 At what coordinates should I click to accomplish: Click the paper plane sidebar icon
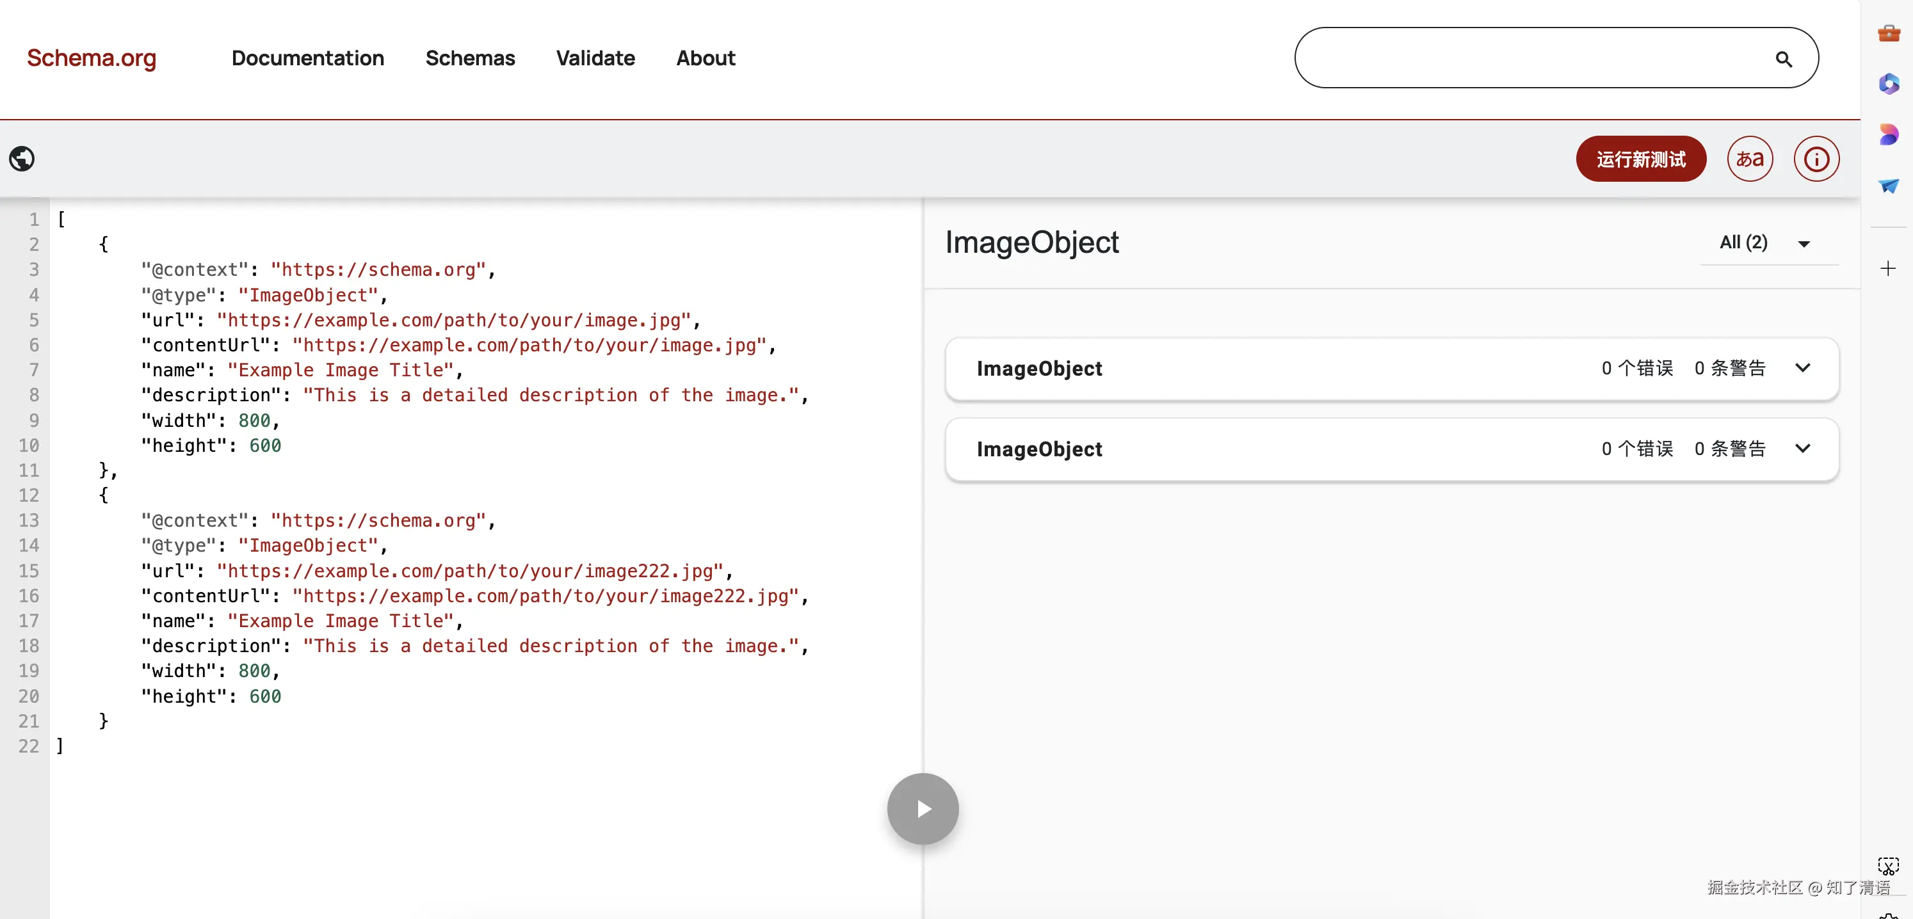coord(1889,186)
